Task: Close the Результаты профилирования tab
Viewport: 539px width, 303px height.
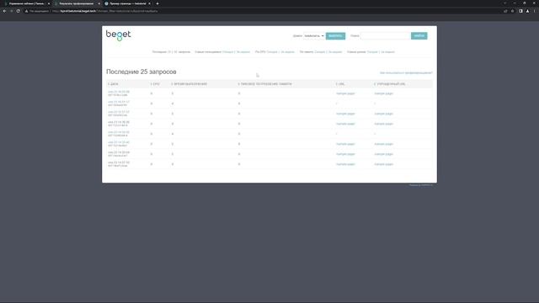Action: pos(99,3)
